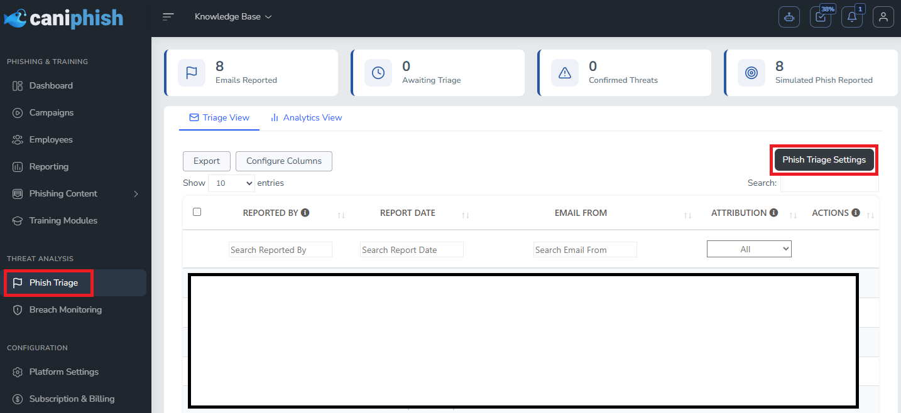
Task: Focus the Search Reported By field
Action: click(x=280, y=250)
